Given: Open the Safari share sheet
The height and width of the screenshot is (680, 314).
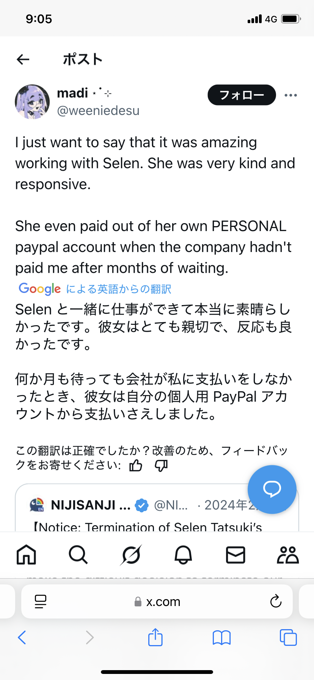Looking at the screenshot, I should (x=155, y=637).
